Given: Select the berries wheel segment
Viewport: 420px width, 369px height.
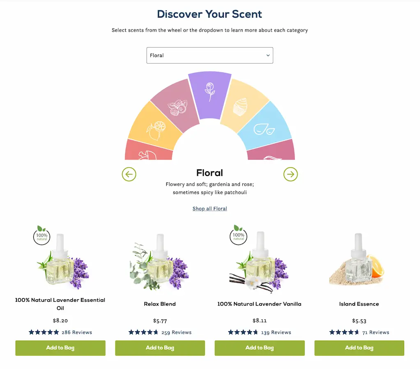Looking at the screenshot, I should (177, 107).
